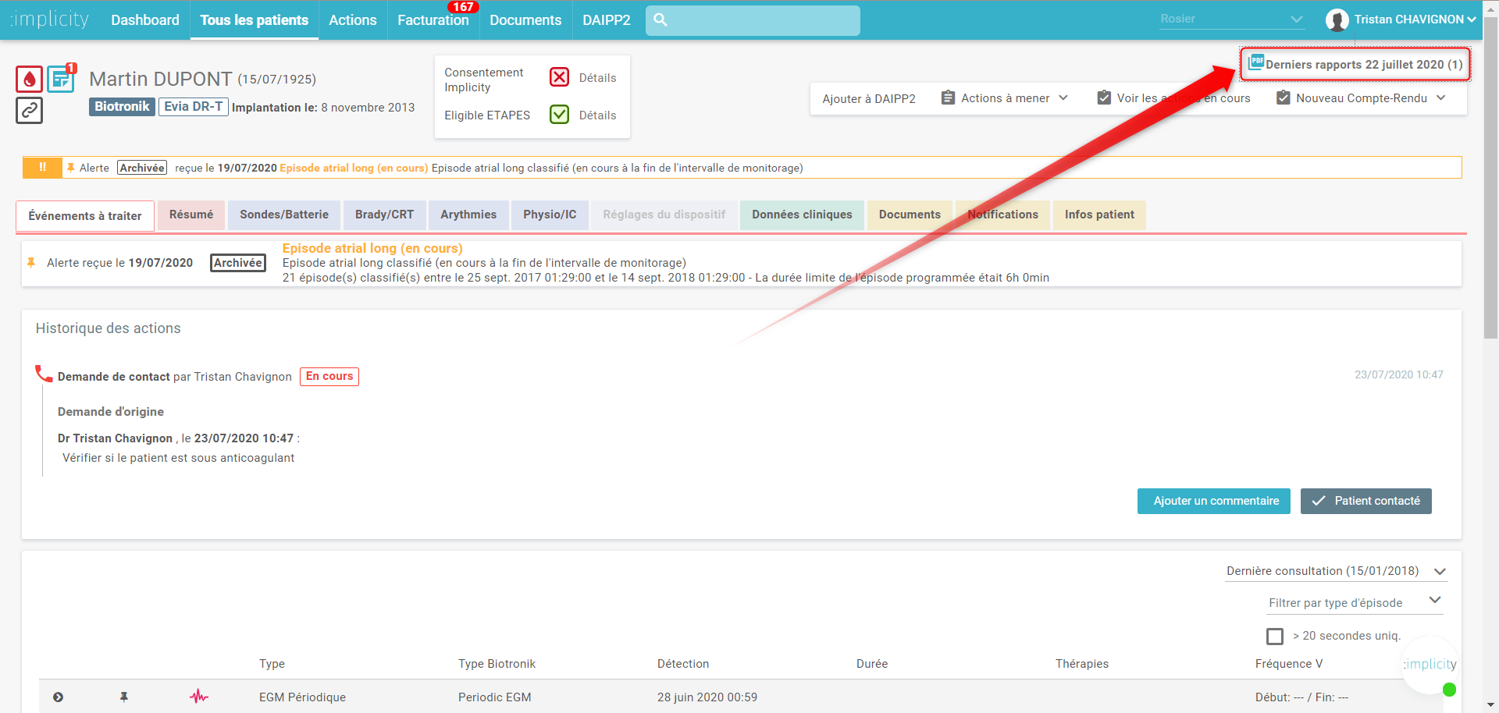Screen dimensions: 1499x713
Task: Toggle the Consentement Implicity red cross box
Action: click(x=559, y=77)
